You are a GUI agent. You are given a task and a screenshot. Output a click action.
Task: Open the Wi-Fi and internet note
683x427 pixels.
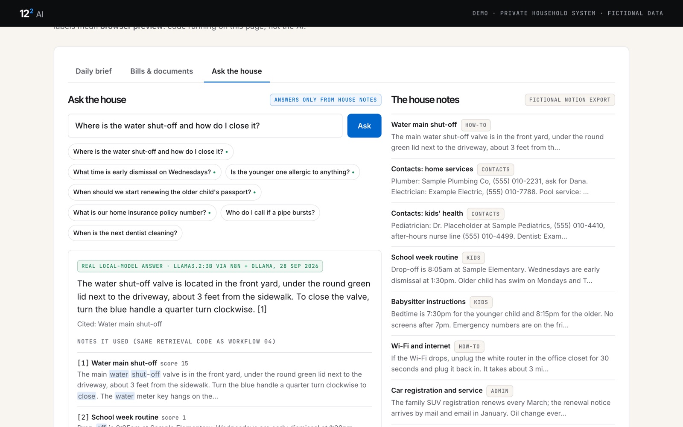point(420,346)
